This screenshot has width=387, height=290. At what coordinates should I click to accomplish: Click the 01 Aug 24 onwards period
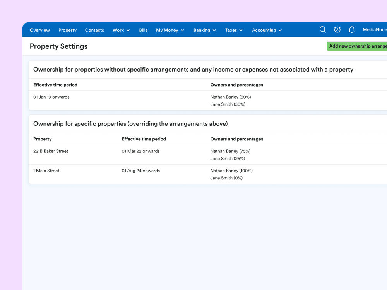[141, 171]
